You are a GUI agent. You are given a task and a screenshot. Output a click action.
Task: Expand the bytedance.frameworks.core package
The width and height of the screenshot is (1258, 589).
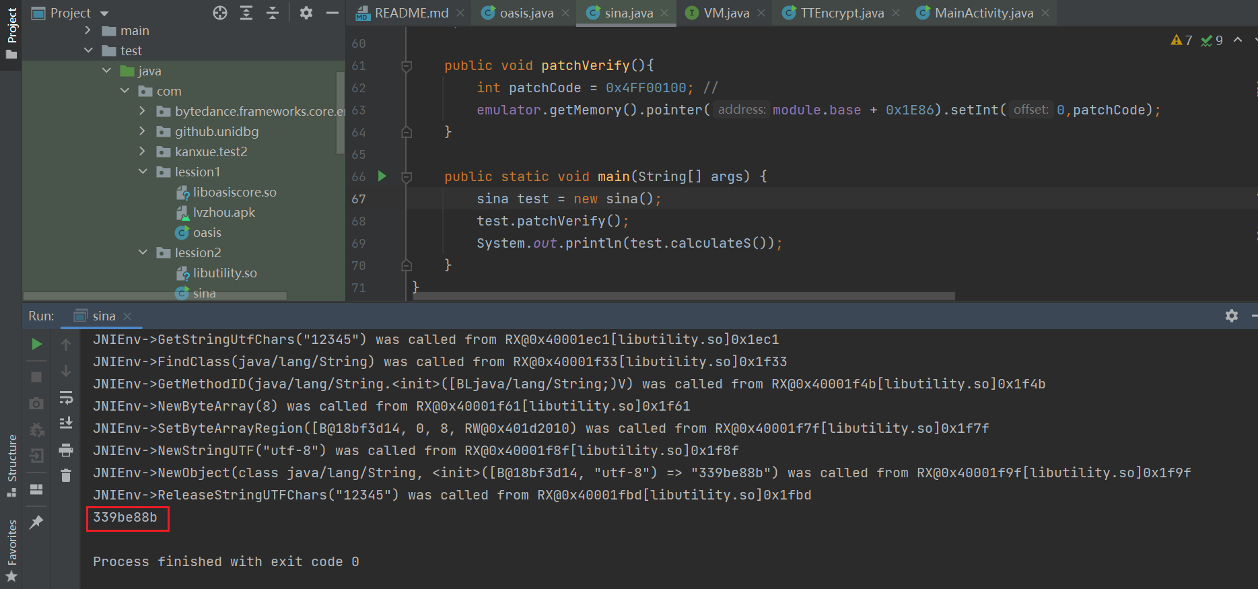[x=143, y=111]
